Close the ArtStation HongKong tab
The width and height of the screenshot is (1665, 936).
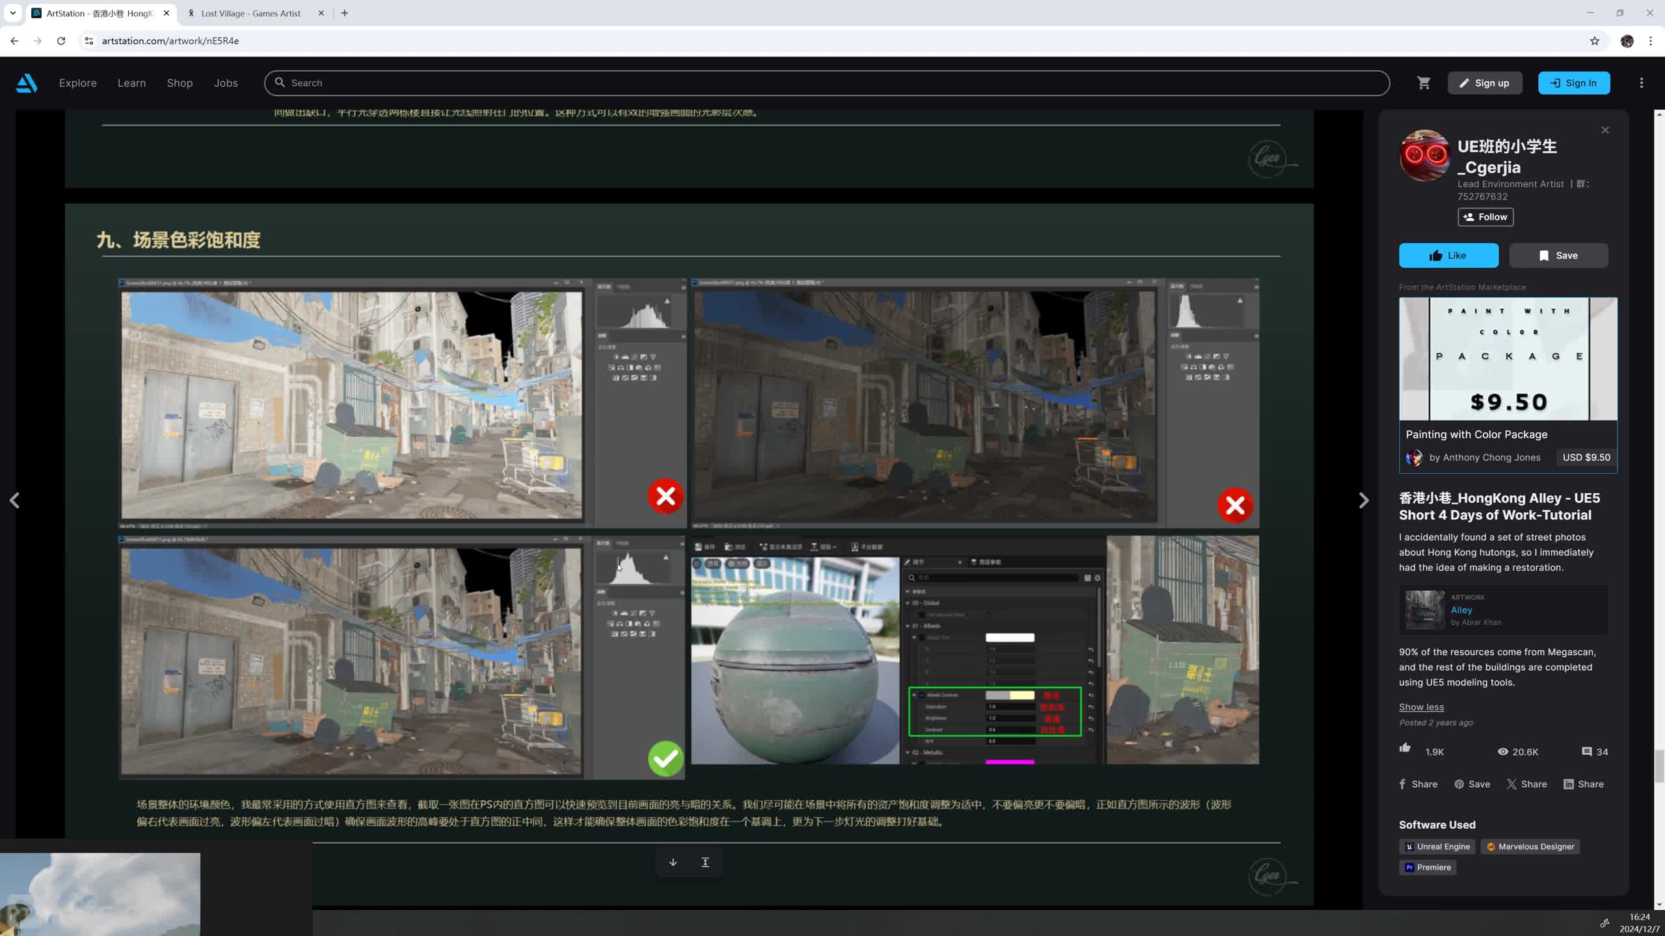tap(166, 13)
